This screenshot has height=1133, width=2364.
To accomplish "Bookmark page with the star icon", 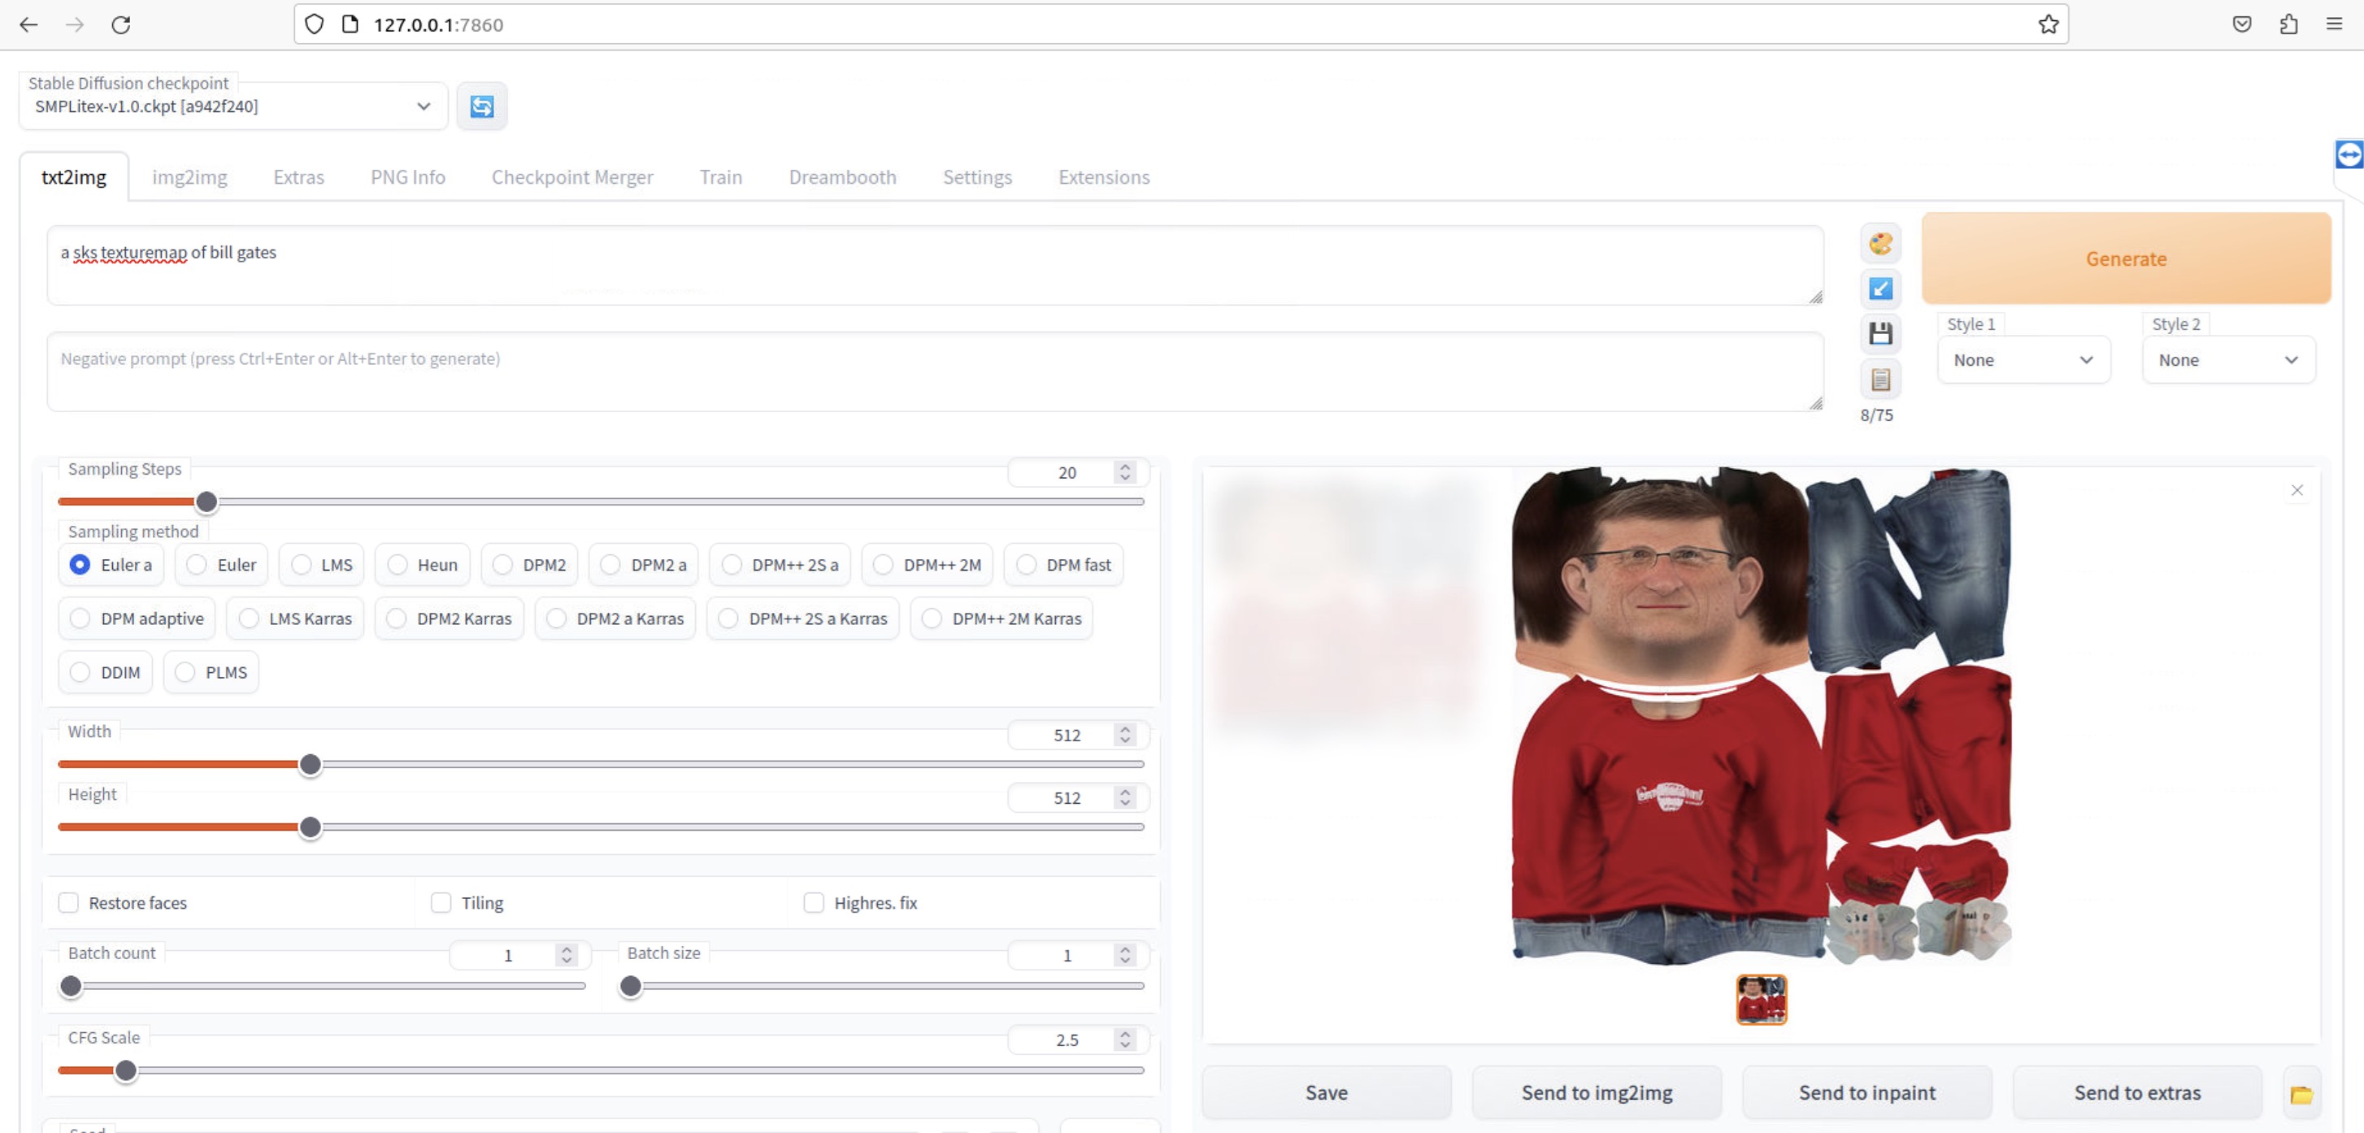I will click(2048, 24).
